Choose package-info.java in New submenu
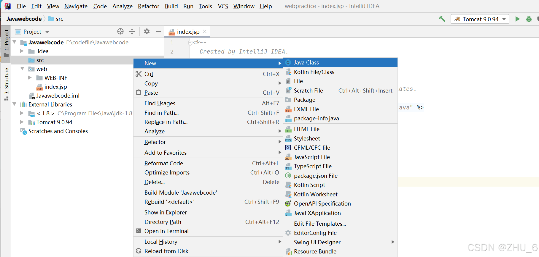Screen dimensions: 539x257 click(x=340, y=118)
